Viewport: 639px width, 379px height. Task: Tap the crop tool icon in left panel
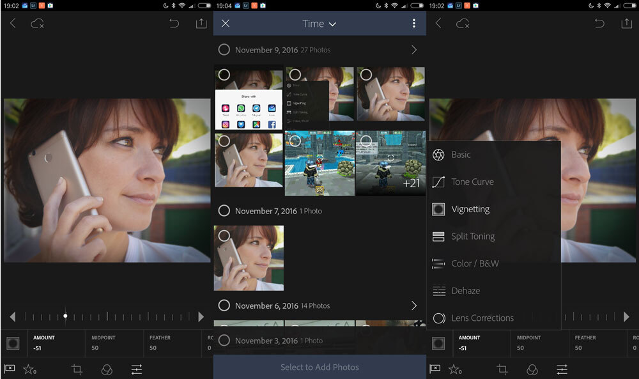tap(77, 369)
